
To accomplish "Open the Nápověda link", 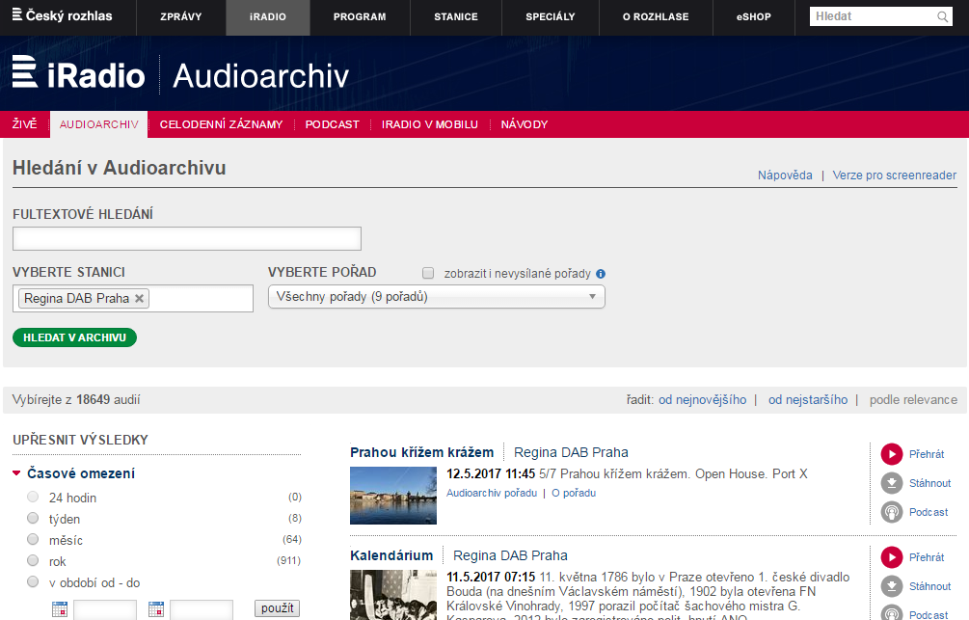I will pyautogui.click(x=785, y=175).
